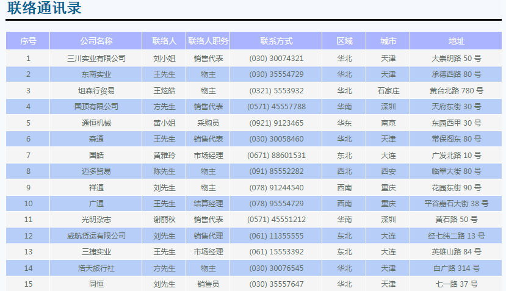Click the 城市 column header
Screen dimensions: 506x291
388,41
